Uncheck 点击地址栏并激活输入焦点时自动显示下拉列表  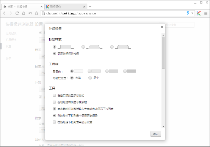click(x=54, y=109)
